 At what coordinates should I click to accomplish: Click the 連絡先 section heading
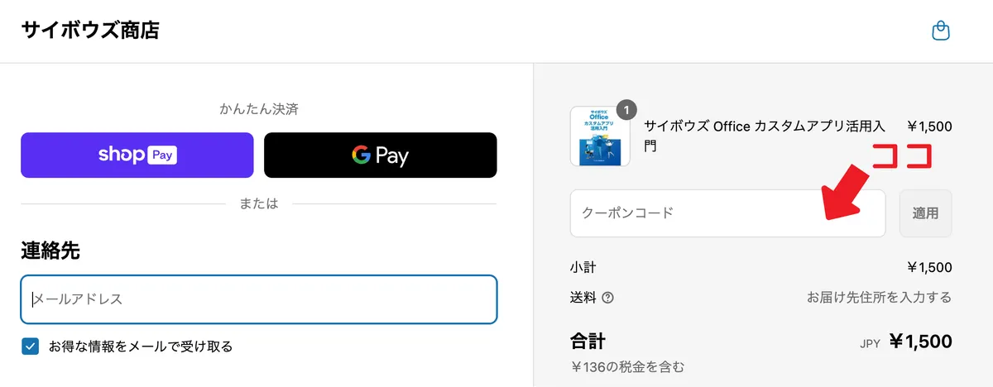(x=50, y=251)
